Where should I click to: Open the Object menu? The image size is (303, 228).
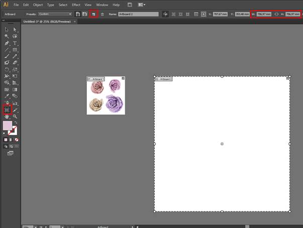[38, 5]
